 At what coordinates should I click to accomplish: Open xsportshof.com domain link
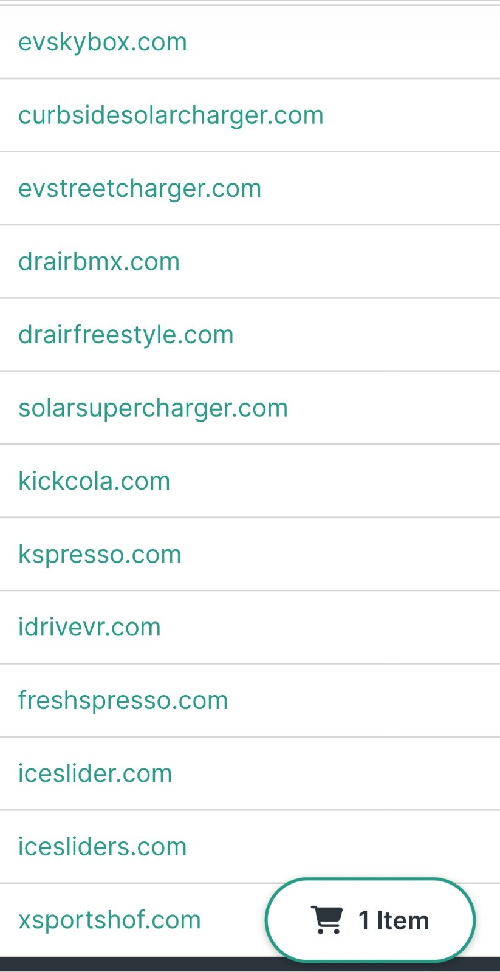[109, 920]
